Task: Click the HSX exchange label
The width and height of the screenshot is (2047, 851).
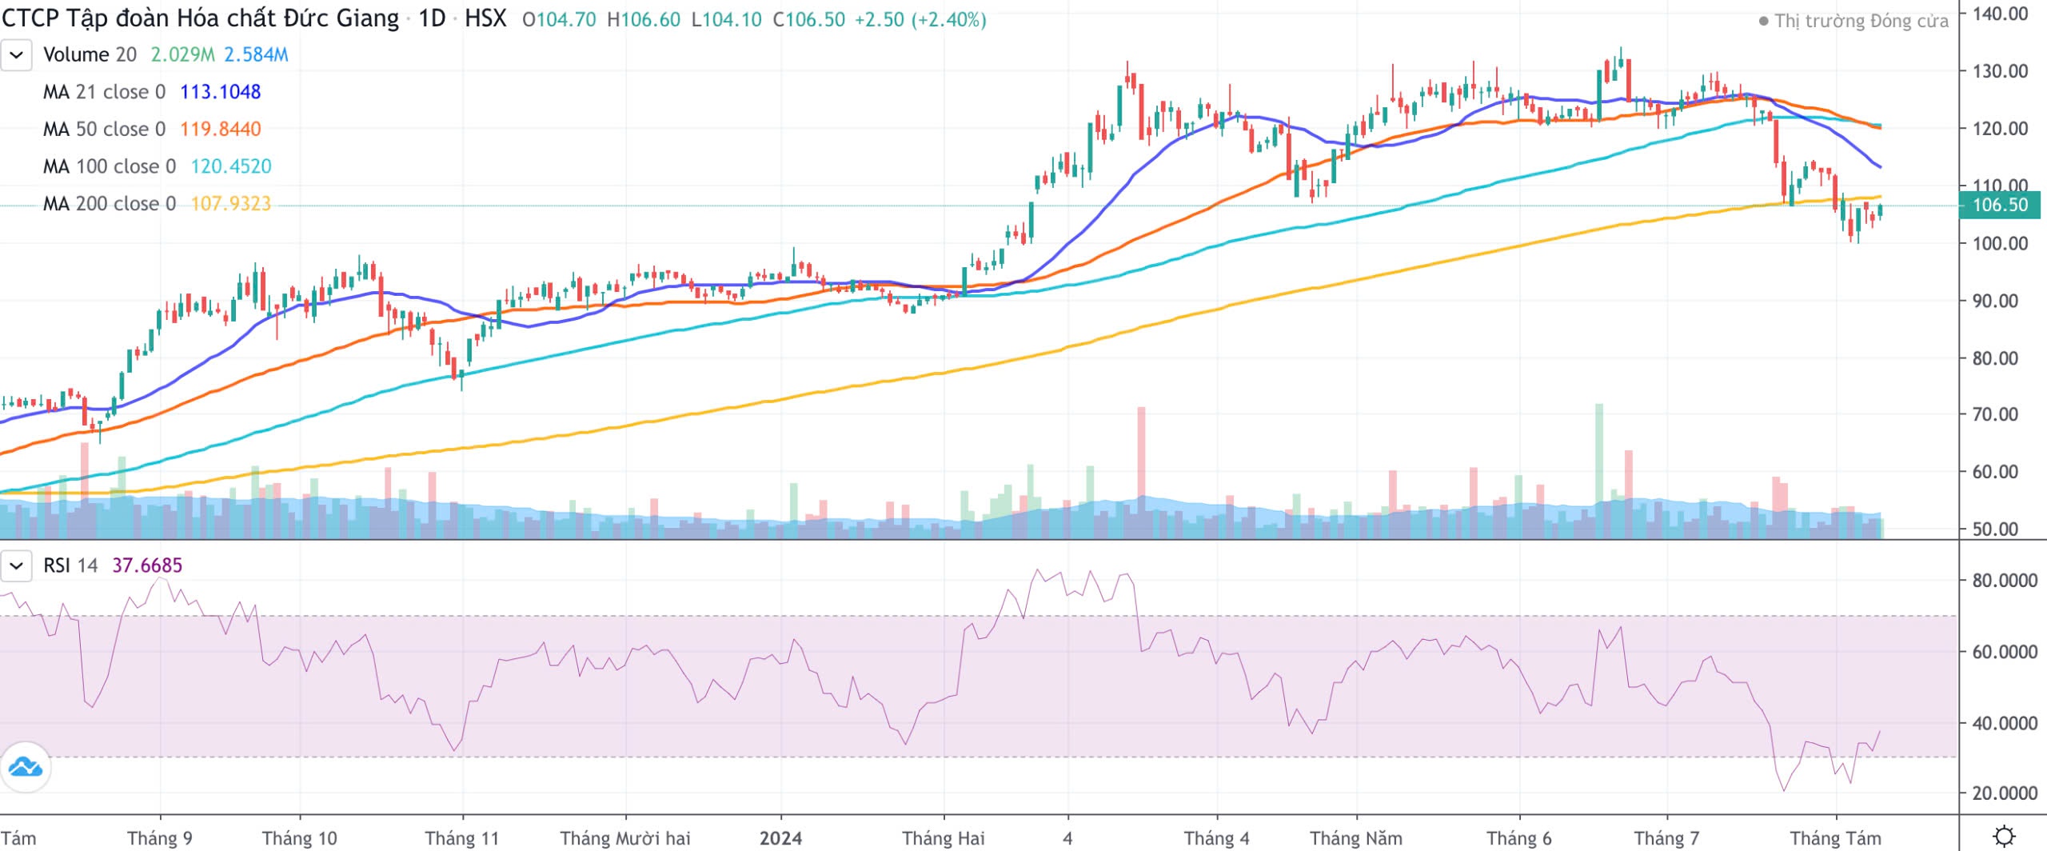Action: [485, 18]
